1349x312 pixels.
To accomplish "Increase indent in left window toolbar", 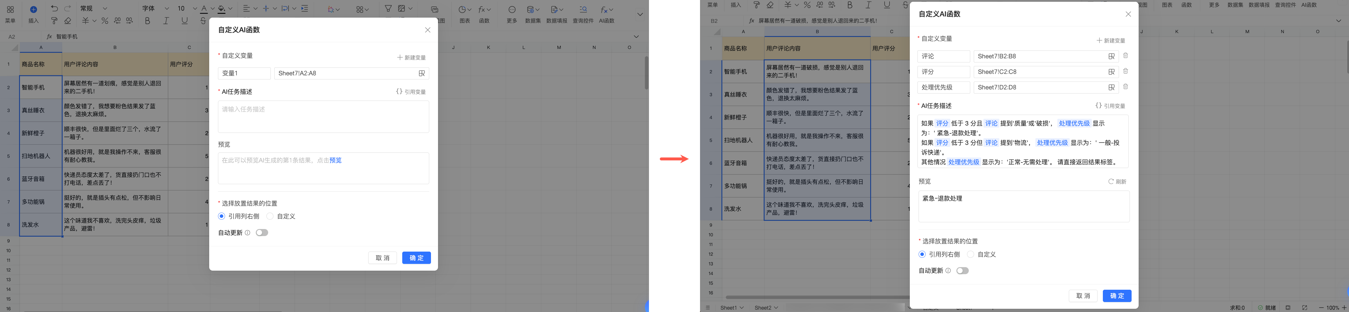I will 305,9.
